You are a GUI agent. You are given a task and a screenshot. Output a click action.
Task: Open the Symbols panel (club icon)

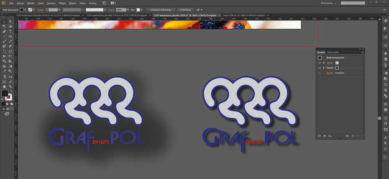pyautogui.click(x=385, y=54)
